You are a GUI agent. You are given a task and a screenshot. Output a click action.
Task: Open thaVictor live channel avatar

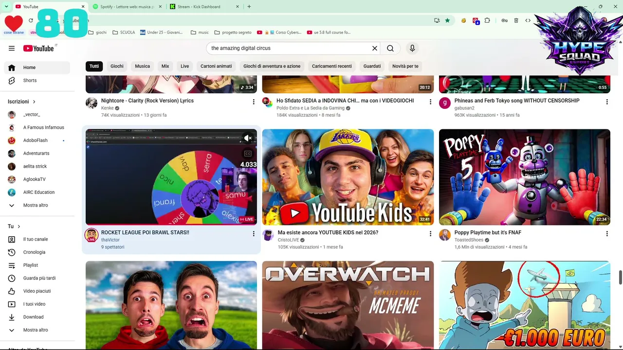pyautogui.click(x=92, y=235)
